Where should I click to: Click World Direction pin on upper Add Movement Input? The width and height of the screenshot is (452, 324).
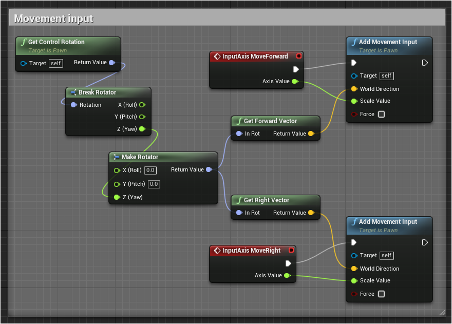354,89
